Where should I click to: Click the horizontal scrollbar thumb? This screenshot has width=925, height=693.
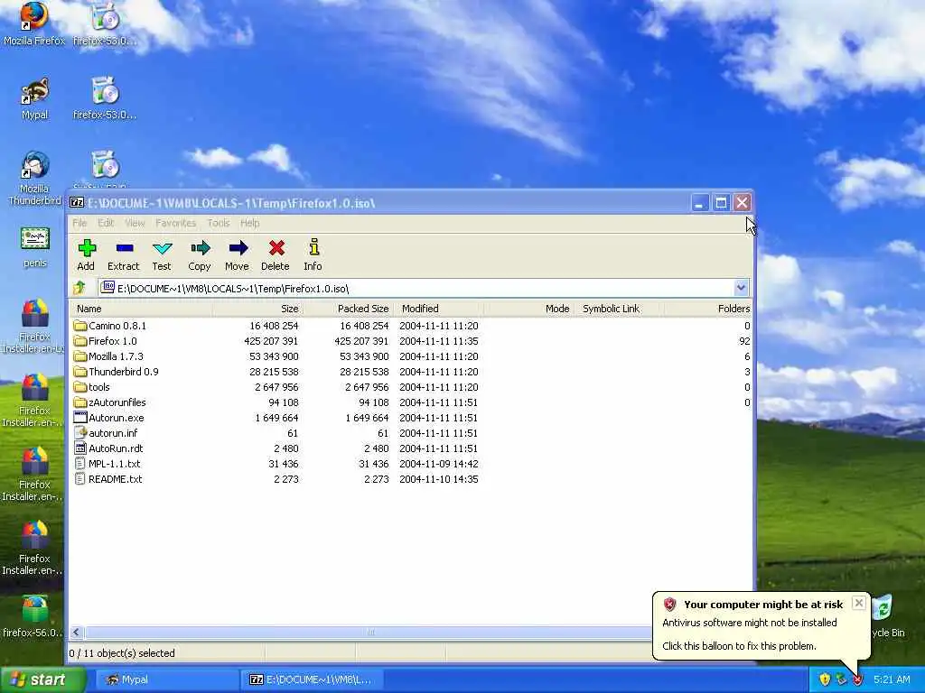pyautogui.click(x=369, y=633)
